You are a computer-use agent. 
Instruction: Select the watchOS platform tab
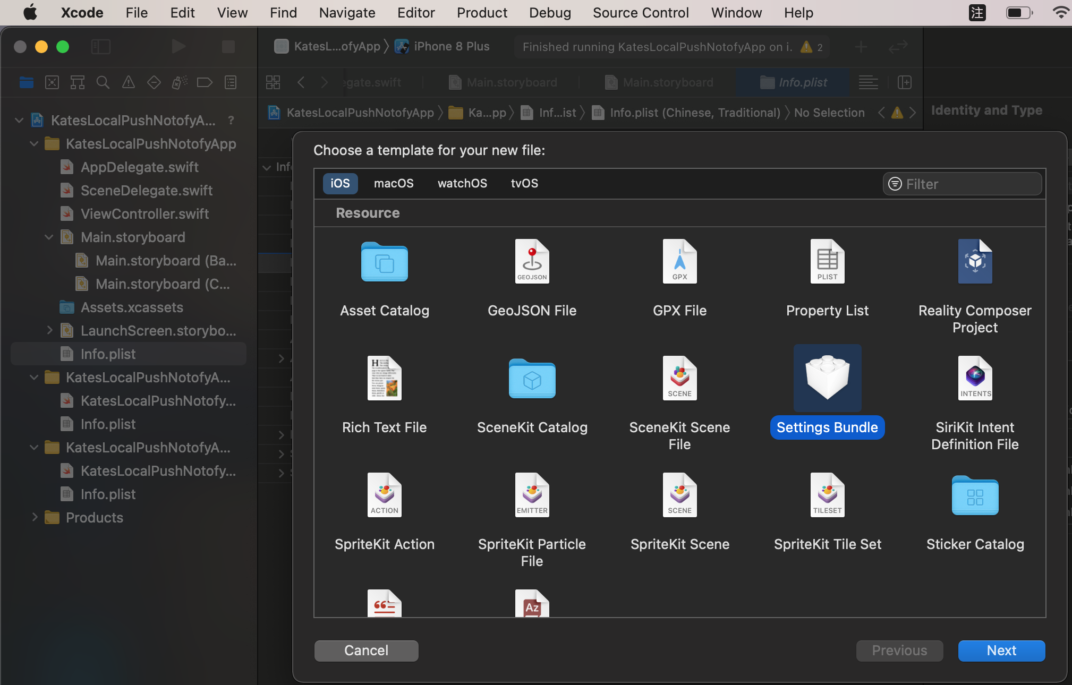(462, 184)
